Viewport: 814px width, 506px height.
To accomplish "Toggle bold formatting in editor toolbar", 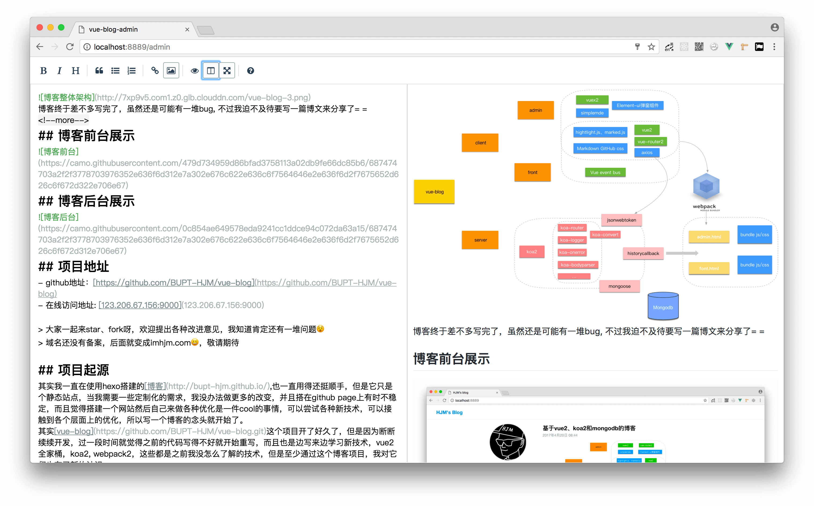I will 43,71.
